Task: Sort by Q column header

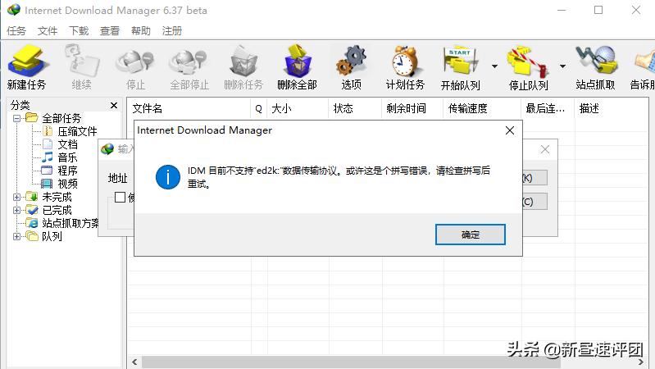Action: click(x=259, y=109)
